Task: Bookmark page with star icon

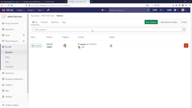Action: pos(158,5)
